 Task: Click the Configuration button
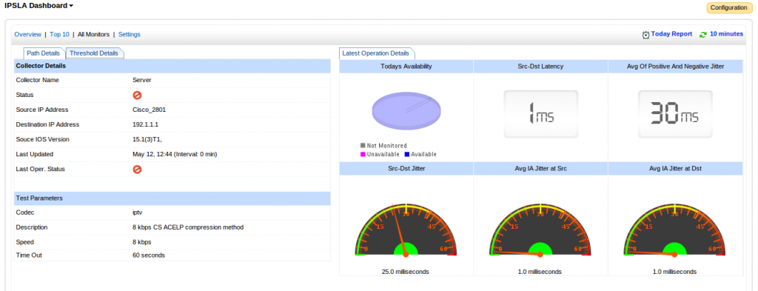click(729, 7)
